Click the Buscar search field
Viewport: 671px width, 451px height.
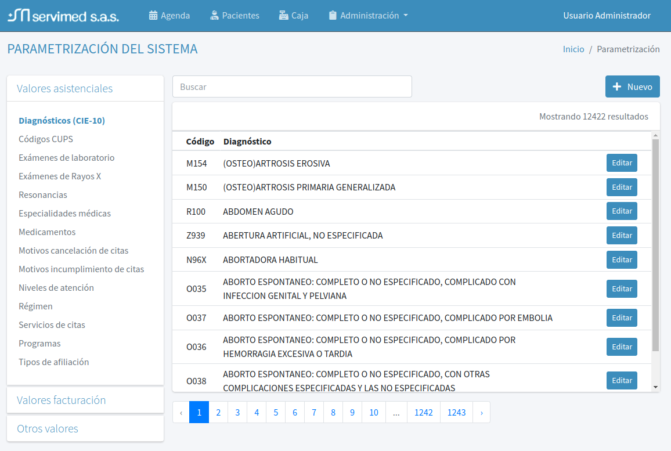pyautogui.click(x=292, y=86)
